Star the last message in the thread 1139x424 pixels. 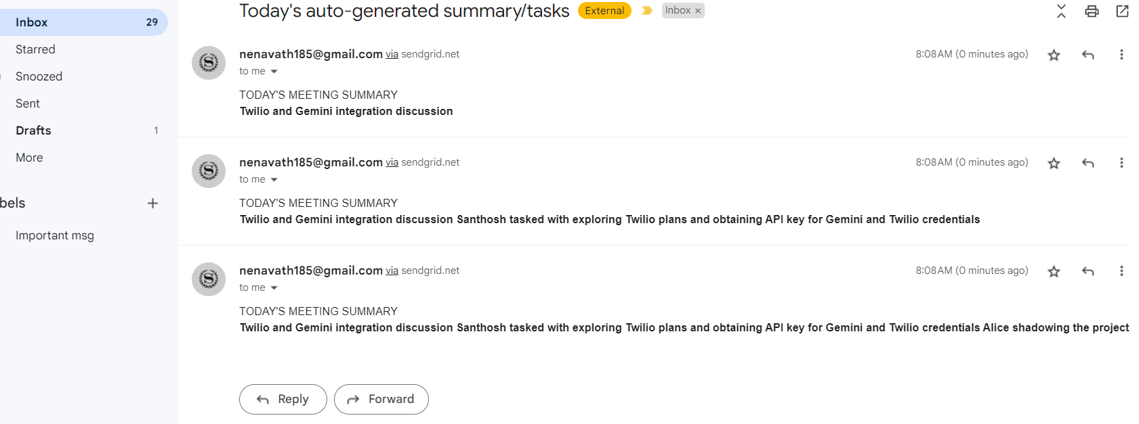click(x=1054, y=271)
